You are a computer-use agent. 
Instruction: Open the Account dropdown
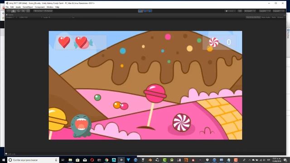click(x=250, y=11)
